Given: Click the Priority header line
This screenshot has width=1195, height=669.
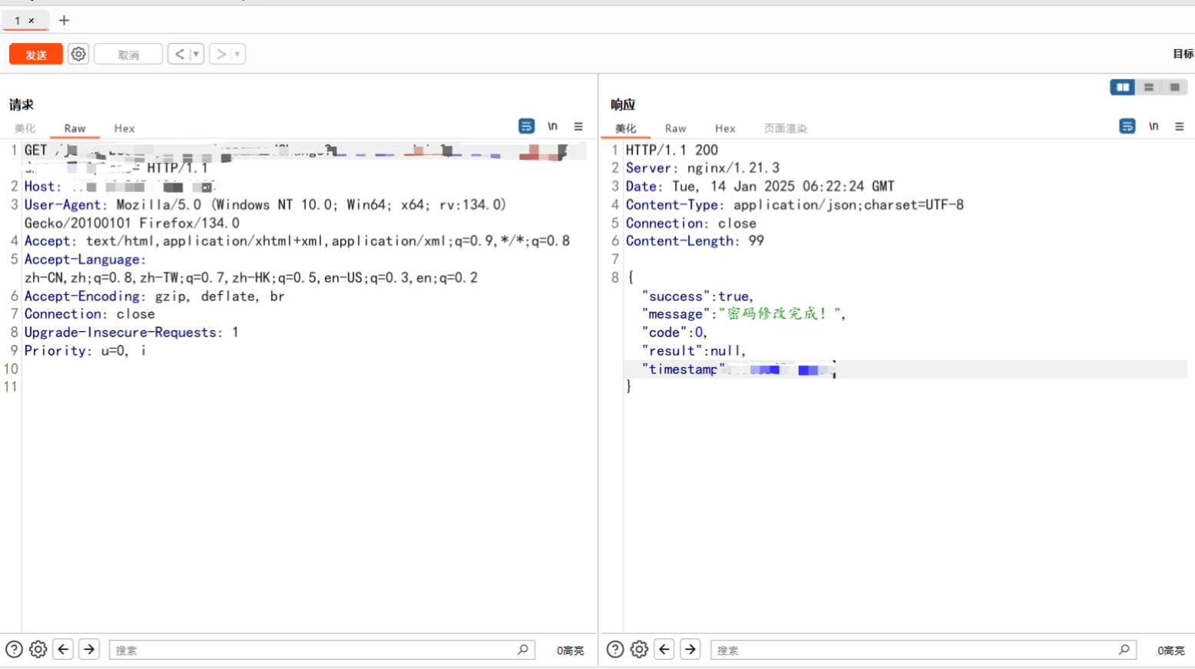Looking at the screenshot, I should tap(85, 350).
